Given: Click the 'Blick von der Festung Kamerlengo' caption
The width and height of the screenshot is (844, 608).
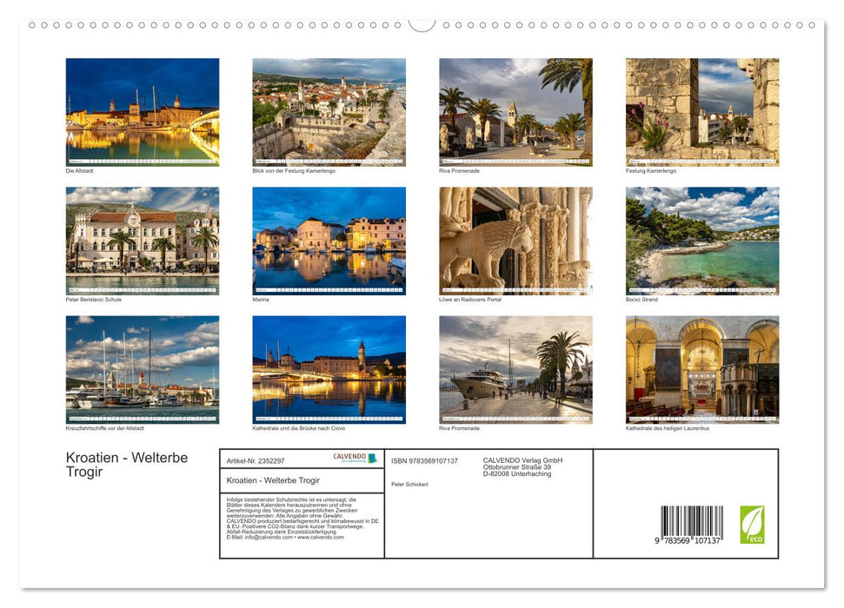Looking at the screenshot, I should [294, 170].
